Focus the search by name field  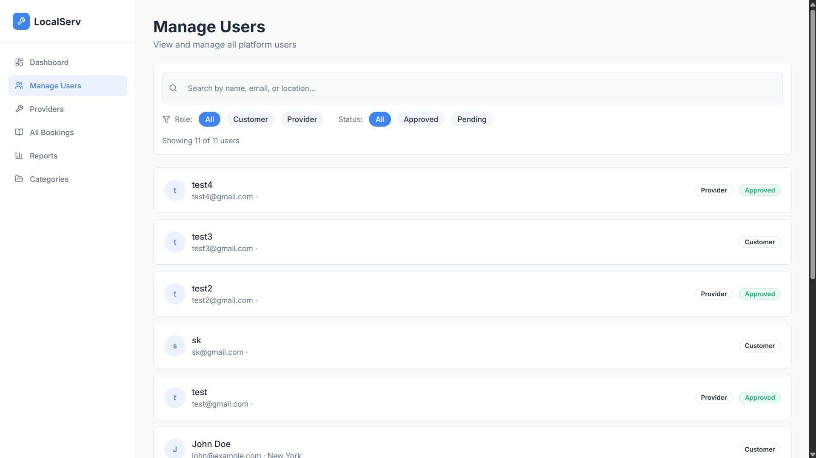coord(472,88)
